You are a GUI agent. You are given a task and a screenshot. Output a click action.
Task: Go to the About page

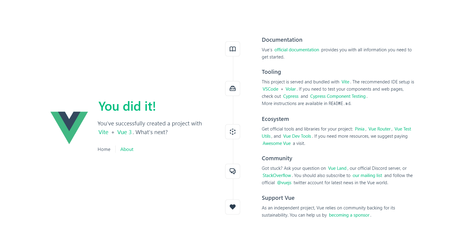coord(127,149)
